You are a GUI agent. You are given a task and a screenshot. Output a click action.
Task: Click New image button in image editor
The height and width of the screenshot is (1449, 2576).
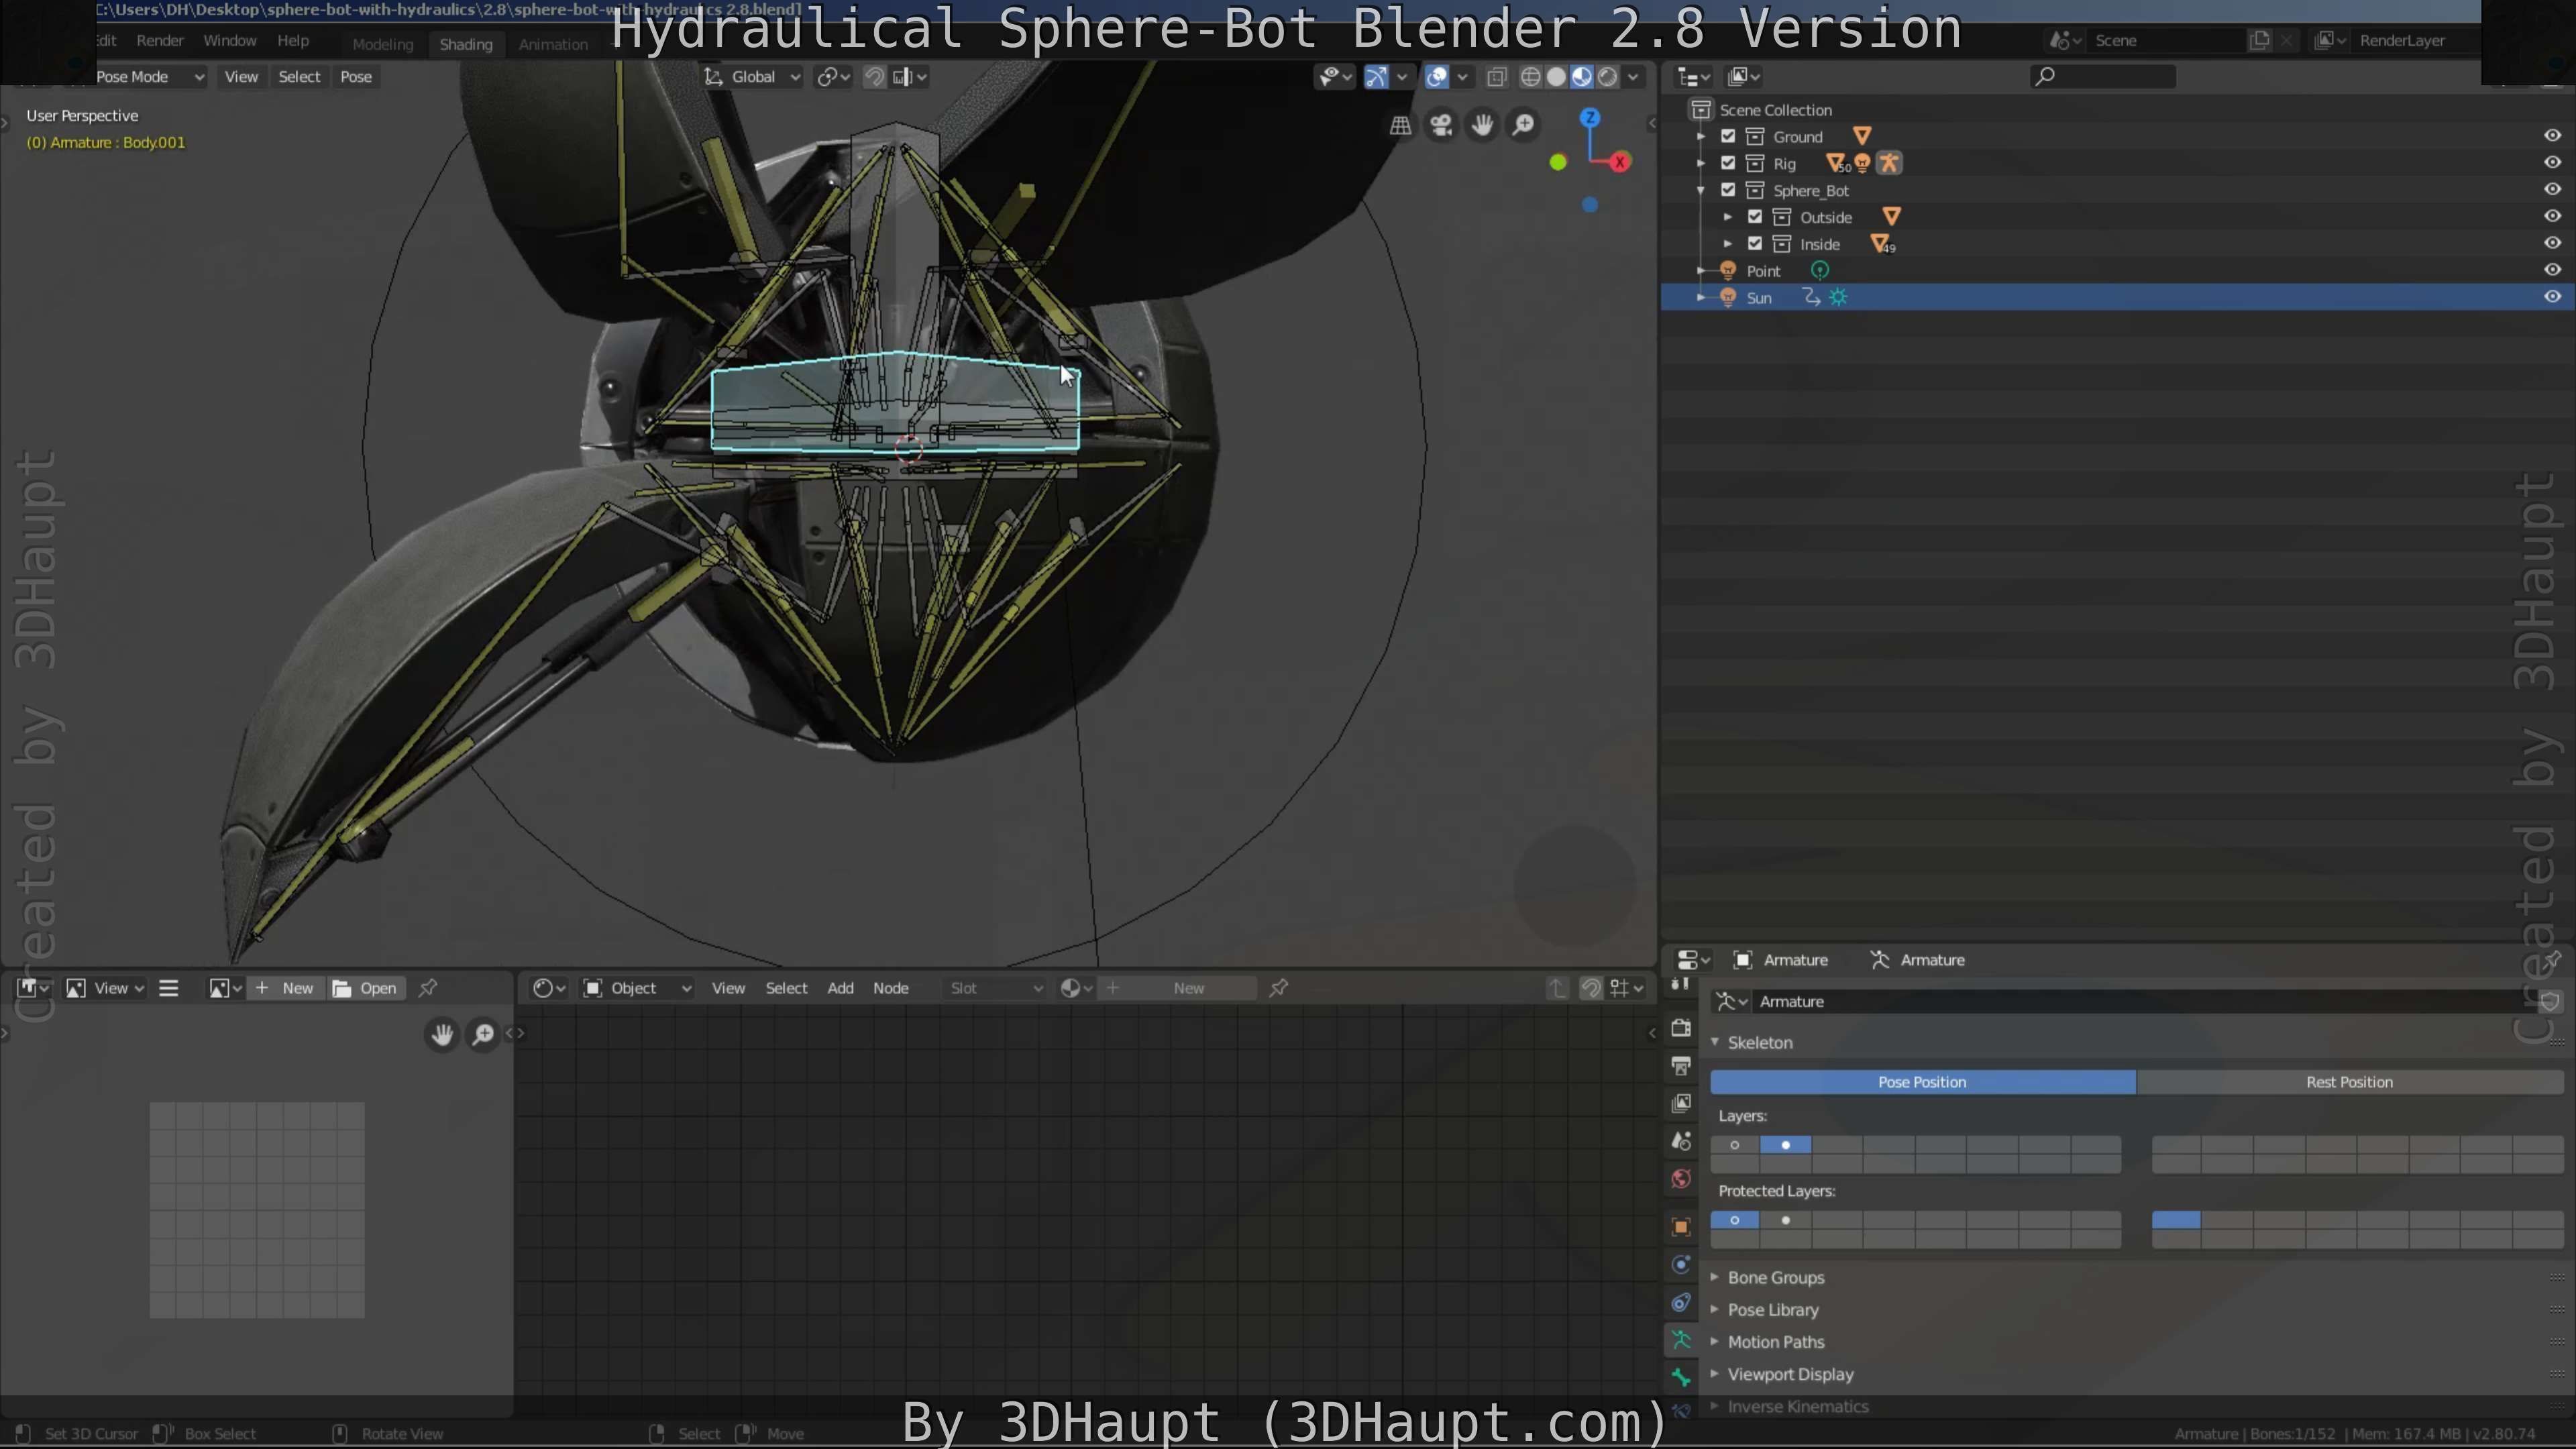coord(285,988)
